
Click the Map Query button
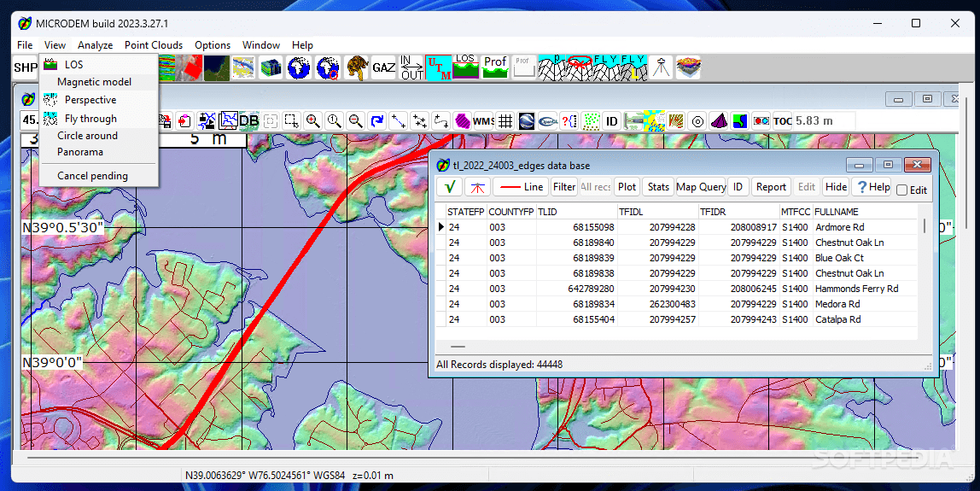701,186
